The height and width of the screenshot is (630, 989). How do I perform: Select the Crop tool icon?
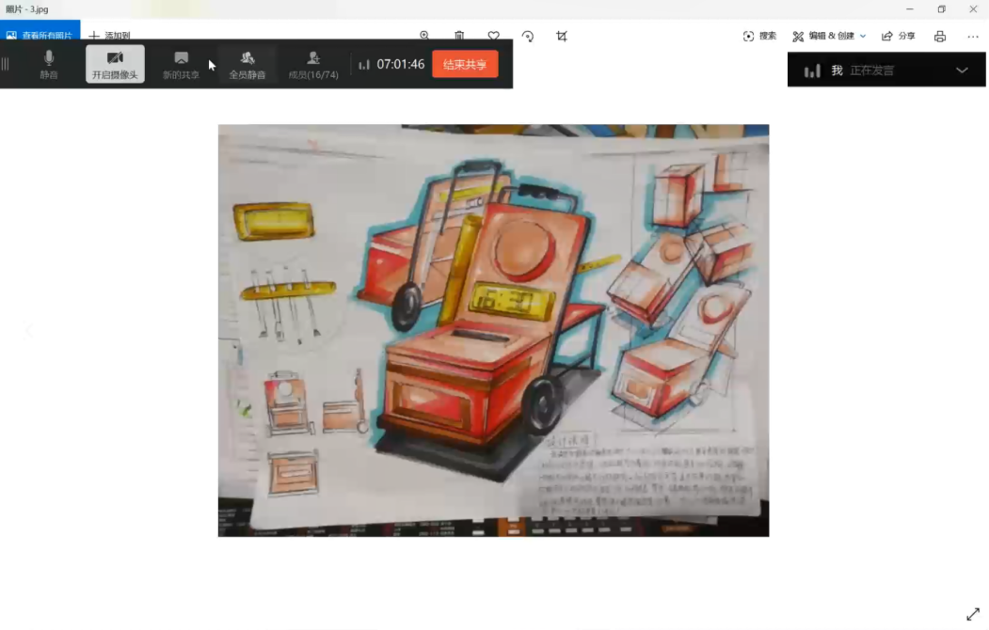(562, 36)
